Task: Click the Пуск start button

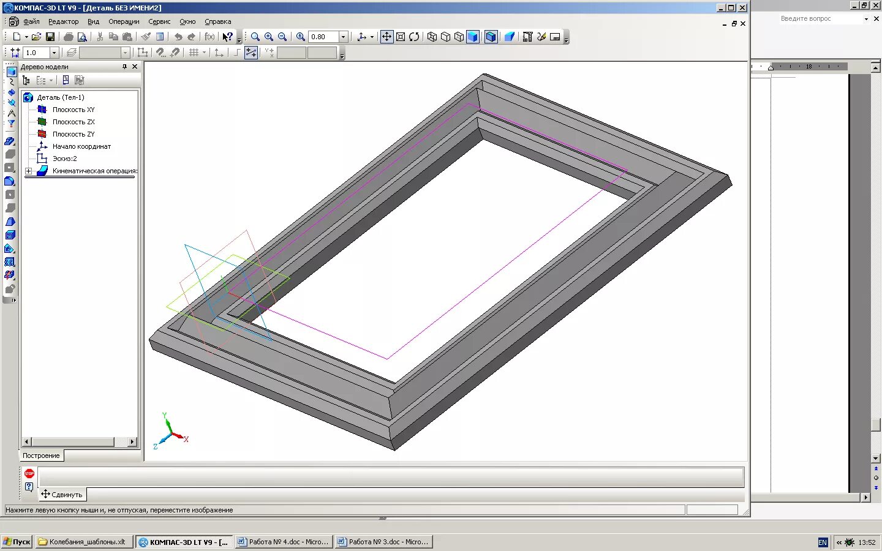Action: click(x=17, y=542)
